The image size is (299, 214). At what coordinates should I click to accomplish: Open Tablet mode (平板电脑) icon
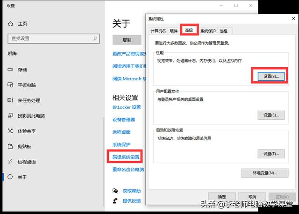pyautogui.click(x=10, y=85)
